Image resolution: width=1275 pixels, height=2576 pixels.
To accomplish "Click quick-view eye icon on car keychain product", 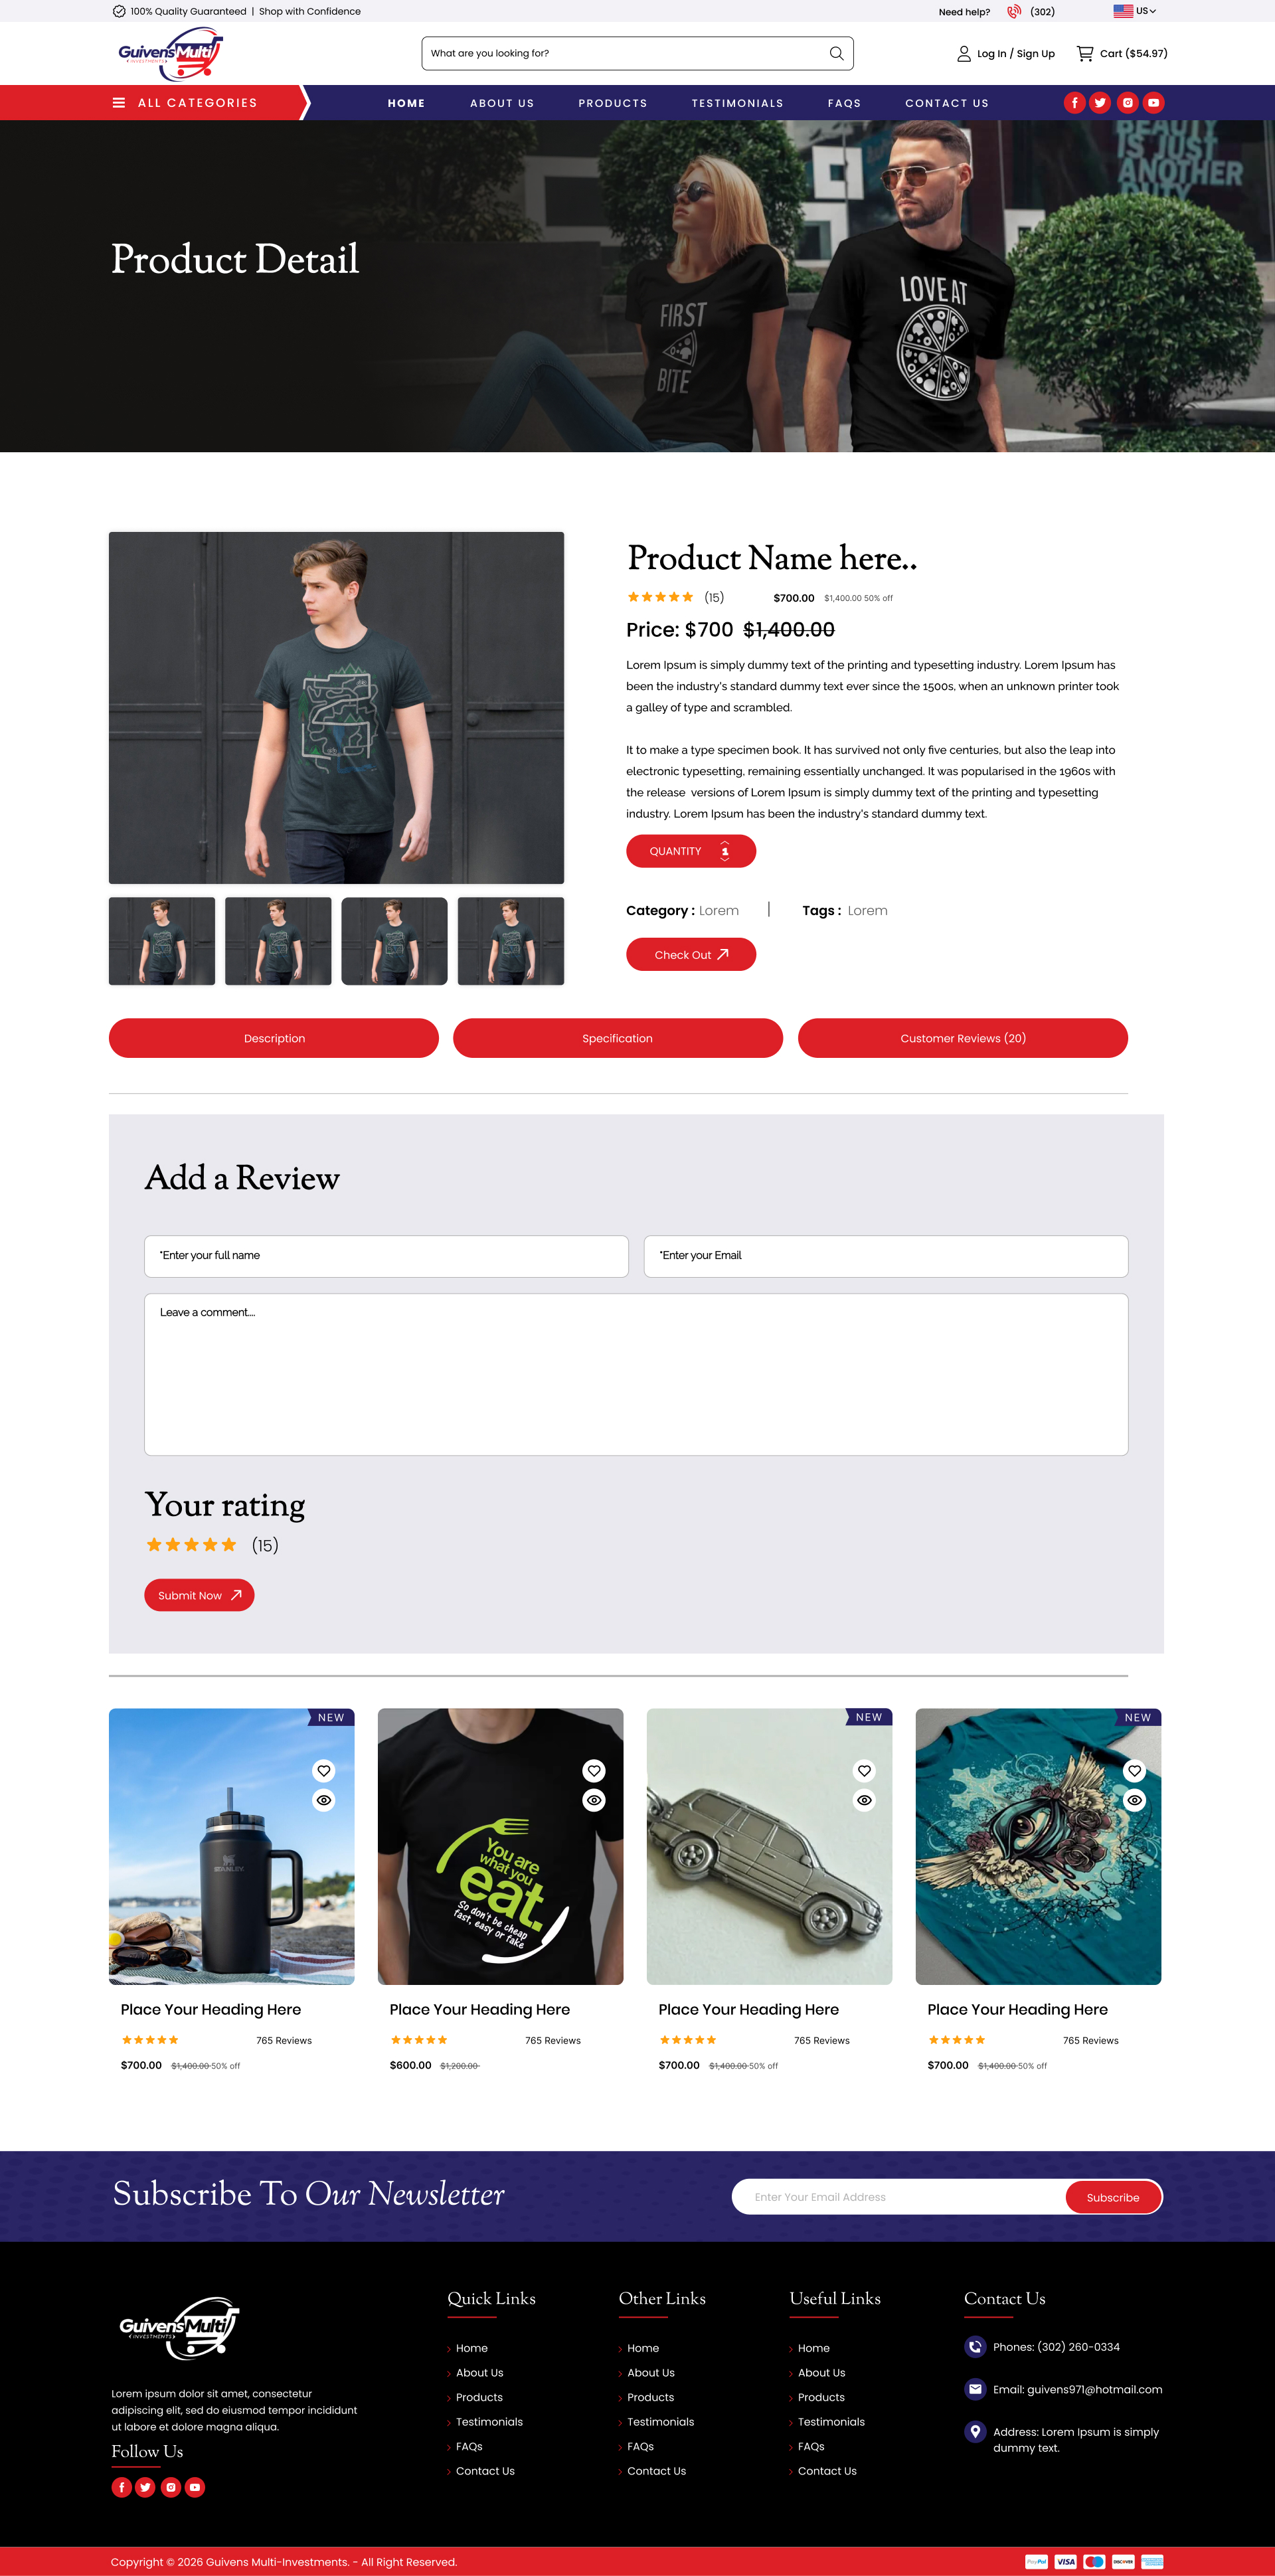I will 864,1800.
